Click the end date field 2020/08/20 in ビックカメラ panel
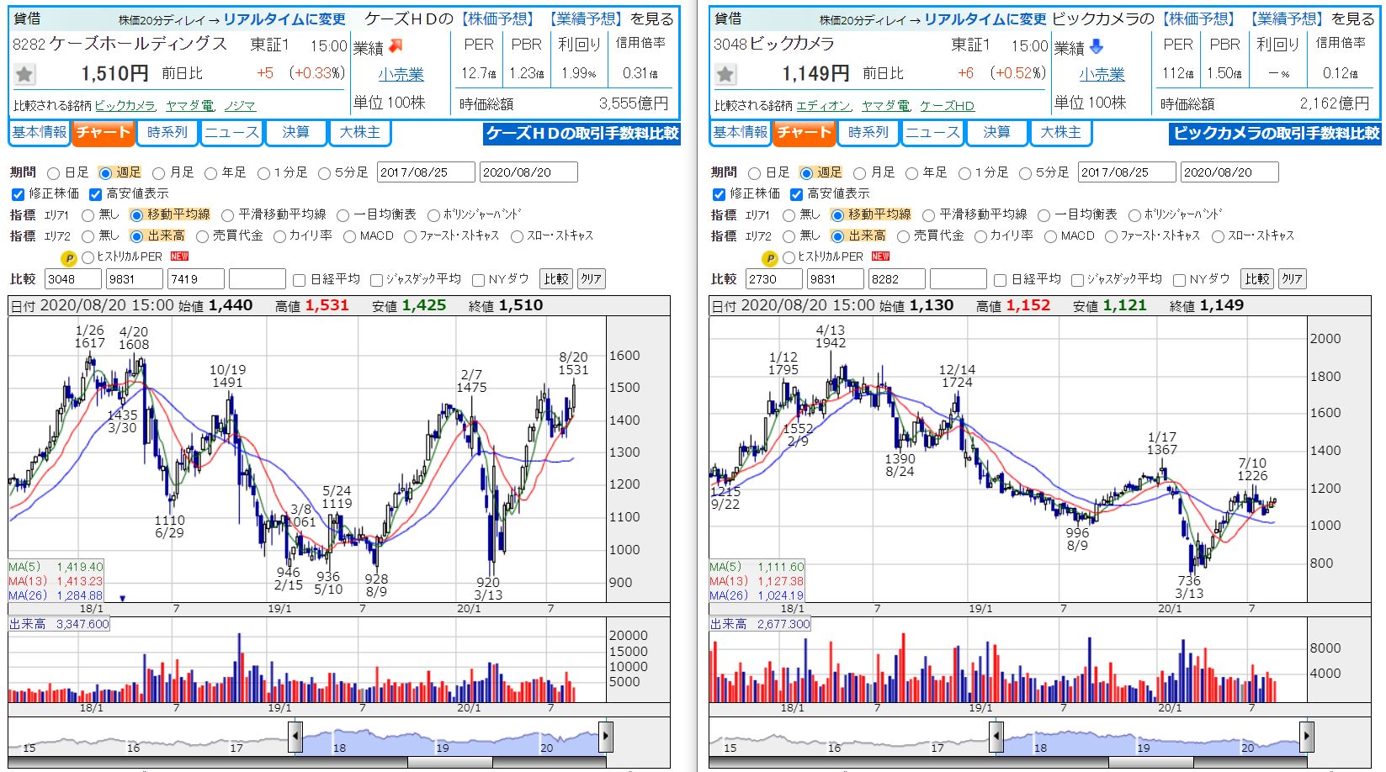 tap(1229, 172)
